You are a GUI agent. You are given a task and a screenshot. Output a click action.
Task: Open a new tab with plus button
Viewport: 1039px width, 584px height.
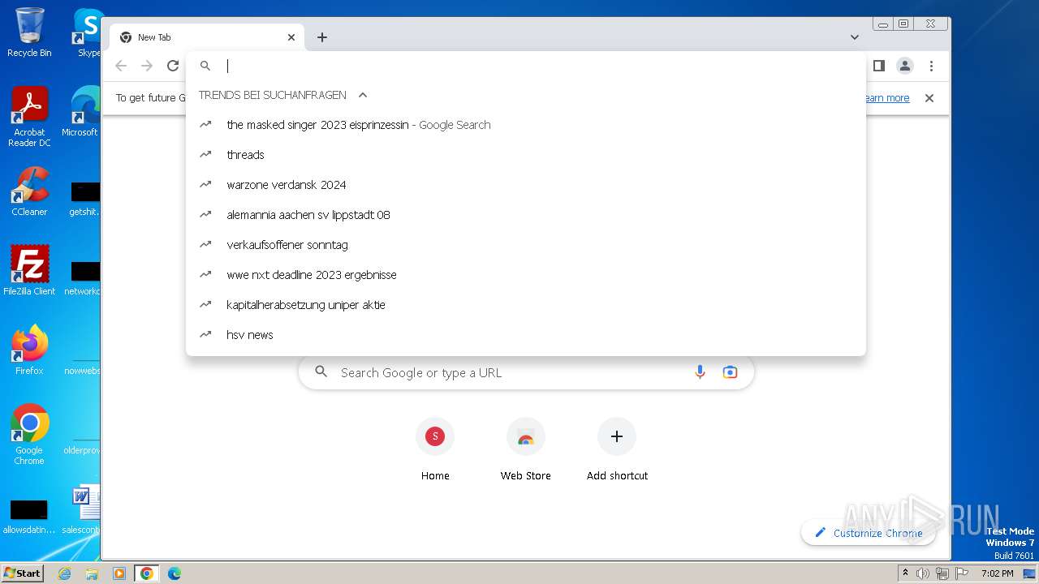pos(322,37)
